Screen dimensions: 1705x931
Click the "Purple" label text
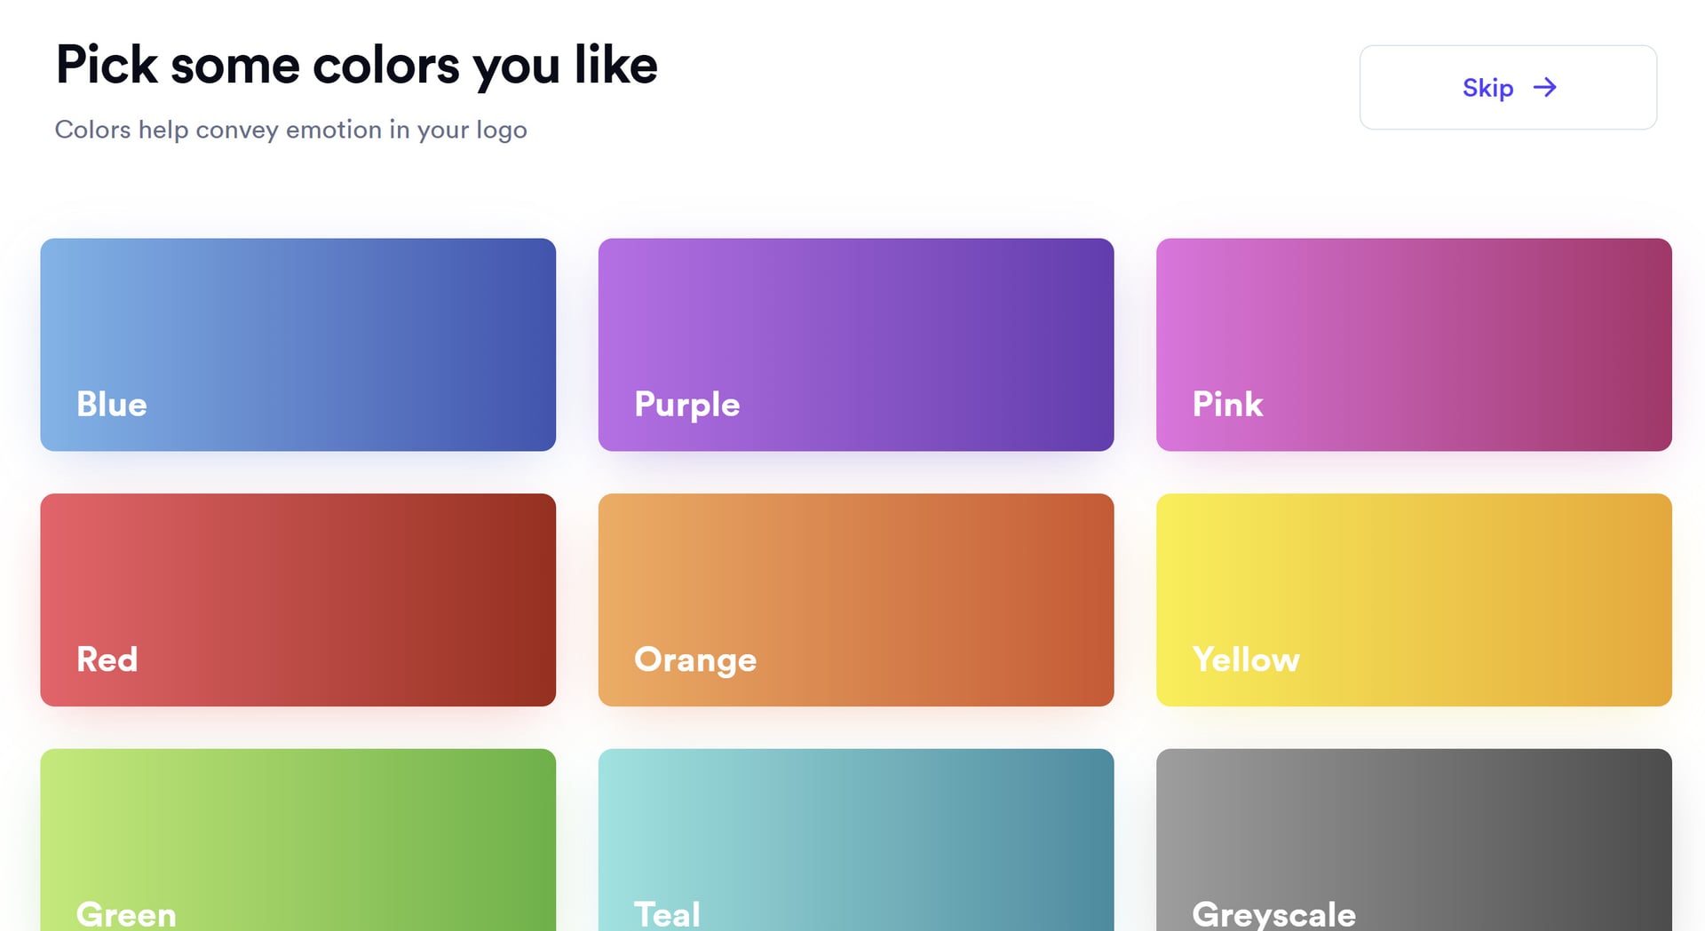tap(686, 405)
